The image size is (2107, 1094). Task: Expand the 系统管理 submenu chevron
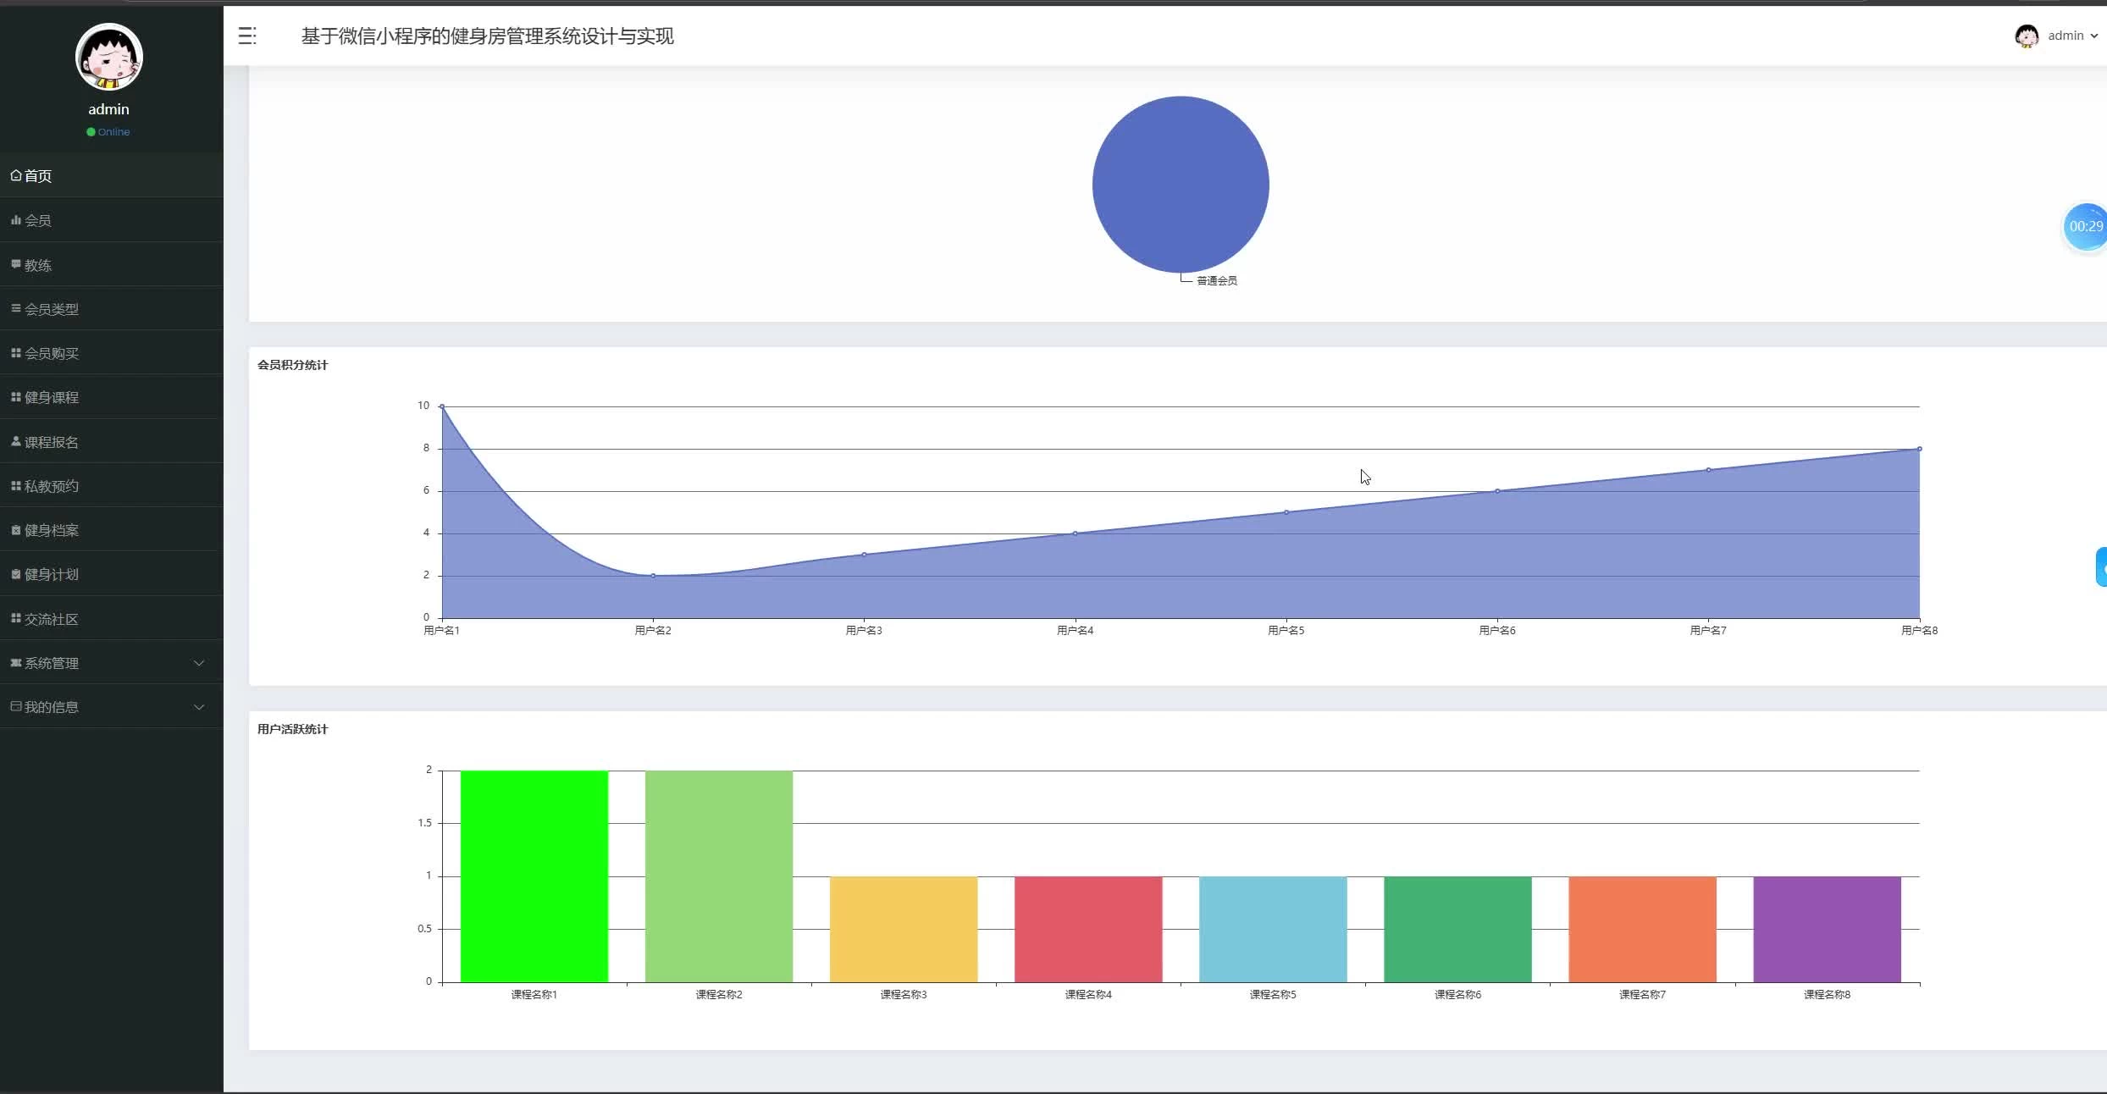pos(199,663)
